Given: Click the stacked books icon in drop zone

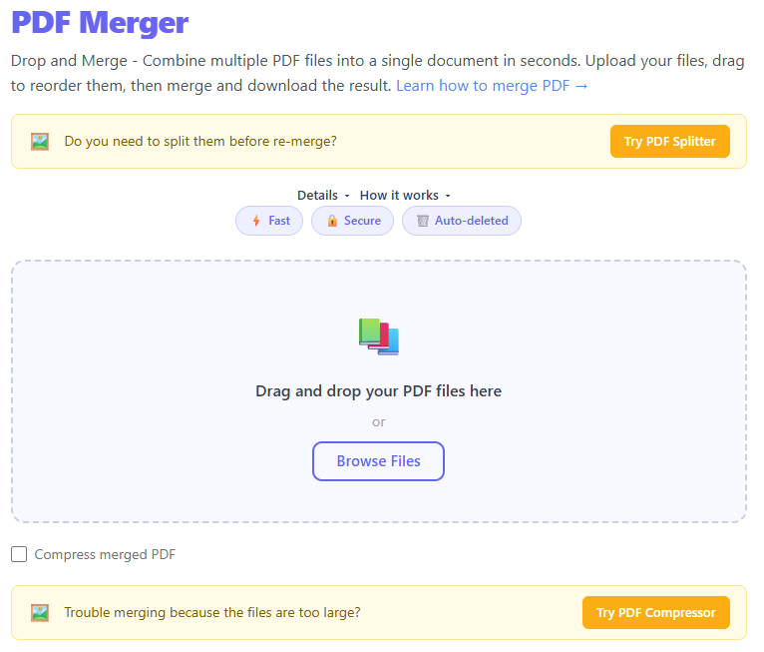Looking at the screenshot, I should [x=379, y=336].
